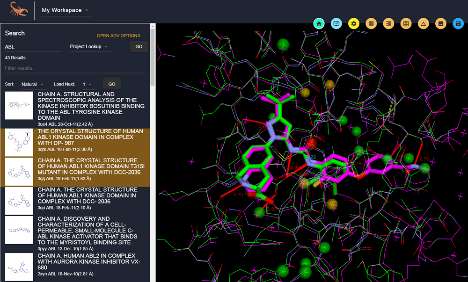The width and height of the screenshot is (468, 282).
Task: Open settings with the yellow gear icon
Action: click(x=353, y=23)
